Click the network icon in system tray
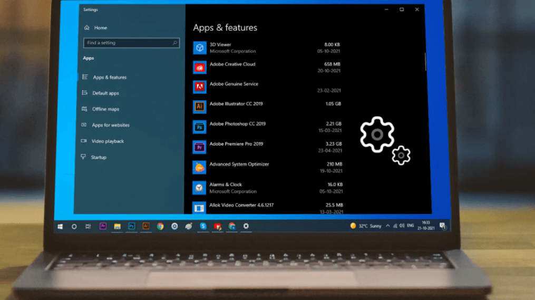 (x=395, y=226)
